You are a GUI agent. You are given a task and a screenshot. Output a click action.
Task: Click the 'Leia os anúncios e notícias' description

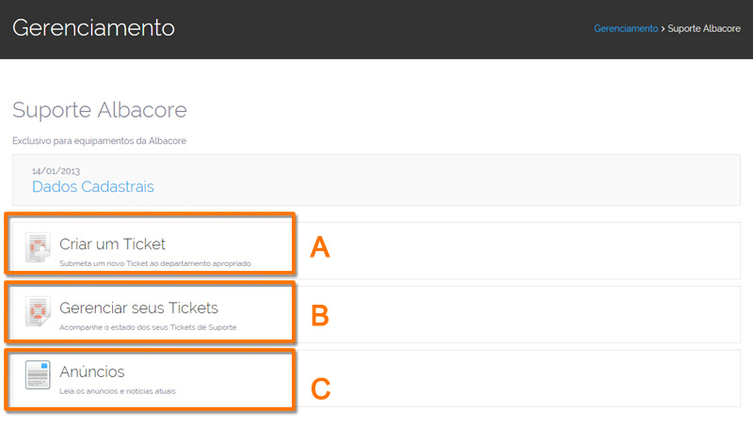click(x=118, y=391)
